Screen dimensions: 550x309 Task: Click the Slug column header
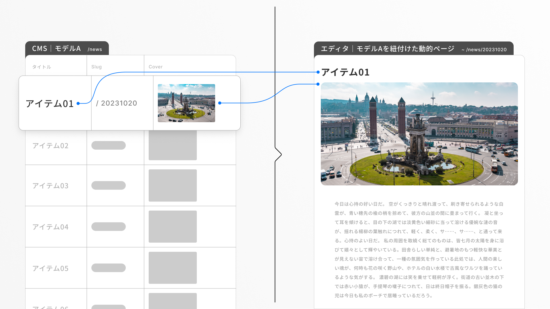[x=97, y=67]
